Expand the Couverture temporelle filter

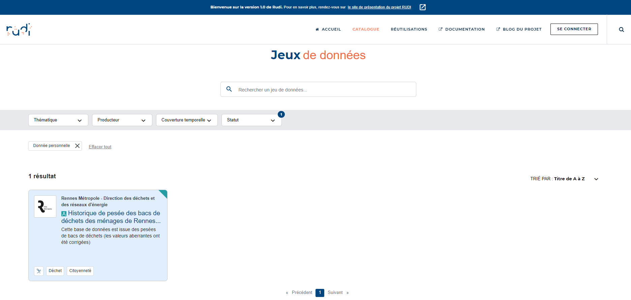[x=187, y=120]
